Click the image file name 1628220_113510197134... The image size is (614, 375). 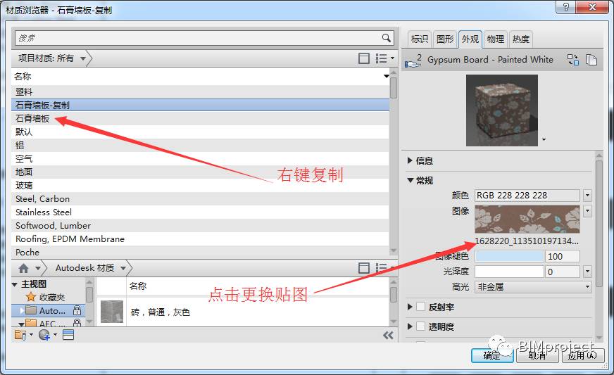click(527, 241)
